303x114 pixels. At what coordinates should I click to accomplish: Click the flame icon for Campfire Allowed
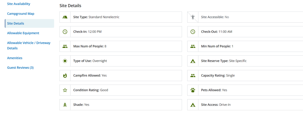click(x=65, y=76)
